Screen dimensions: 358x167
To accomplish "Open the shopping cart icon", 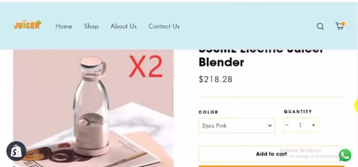I will [x=340, y=26].
